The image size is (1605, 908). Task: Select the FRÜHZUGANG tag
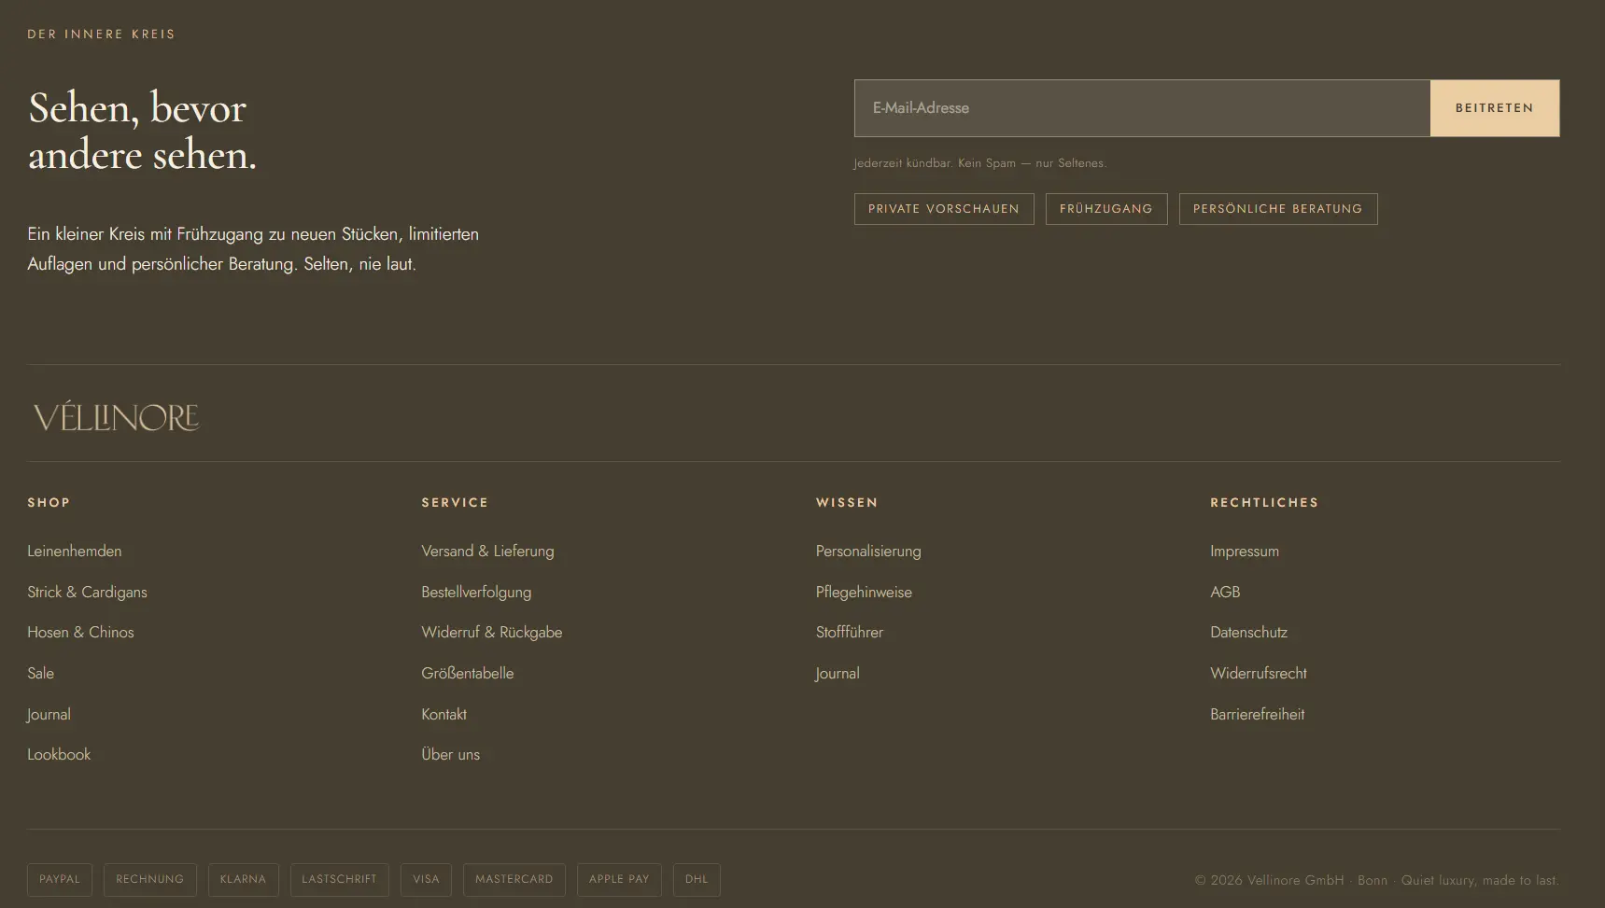1106,209
